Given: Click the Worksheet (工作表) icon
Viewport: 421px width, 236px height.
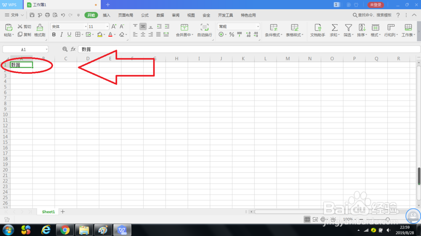Looking at the screenshot, I should point(408,27).
